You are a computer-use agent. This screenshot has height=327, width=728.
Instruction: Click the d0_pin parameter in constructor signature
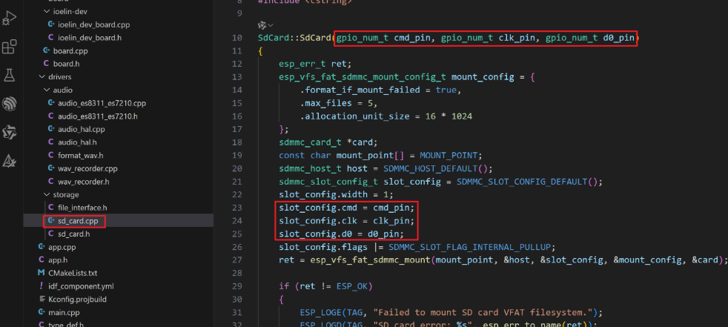[x=618, y=38]
